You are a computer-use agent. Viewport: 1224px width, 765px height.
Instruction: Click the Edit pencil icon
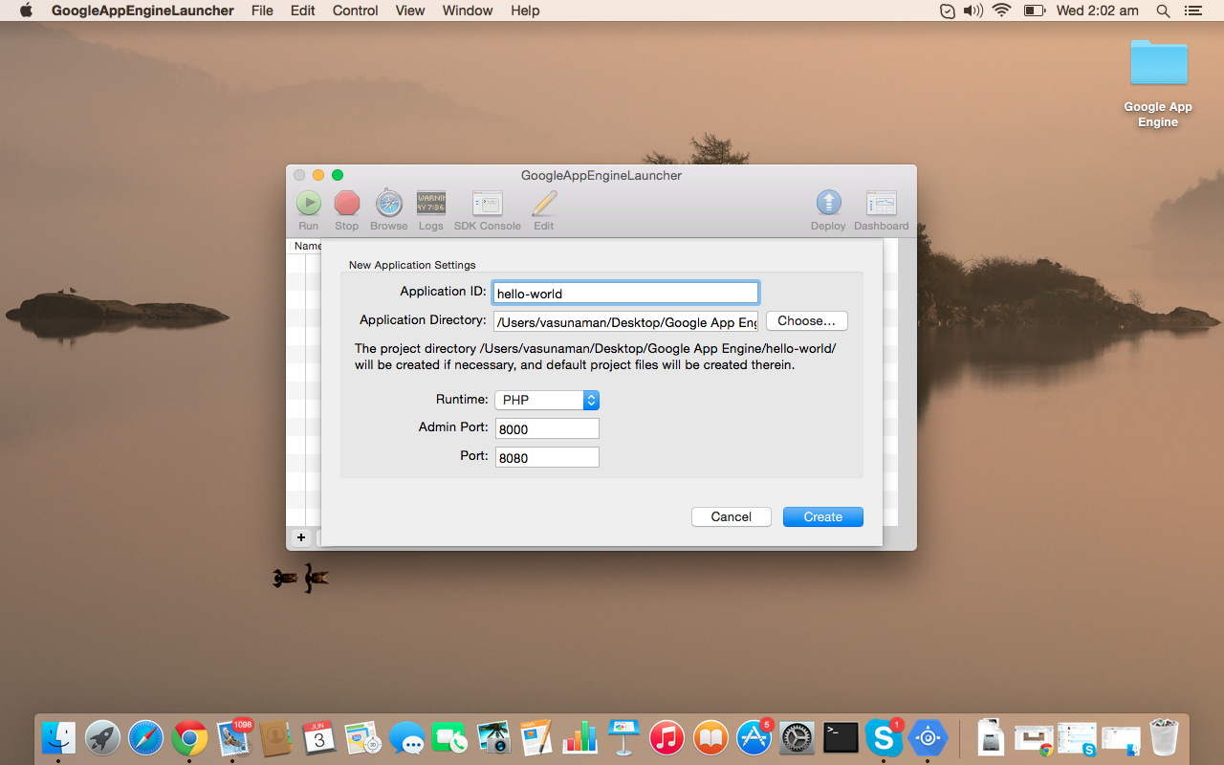[543, 204]
